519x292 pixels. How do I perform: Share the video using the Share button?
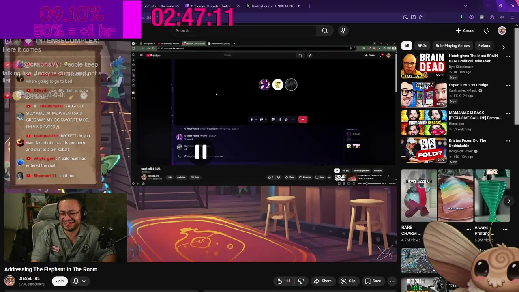pyautogui.click(x=322, y=281)
